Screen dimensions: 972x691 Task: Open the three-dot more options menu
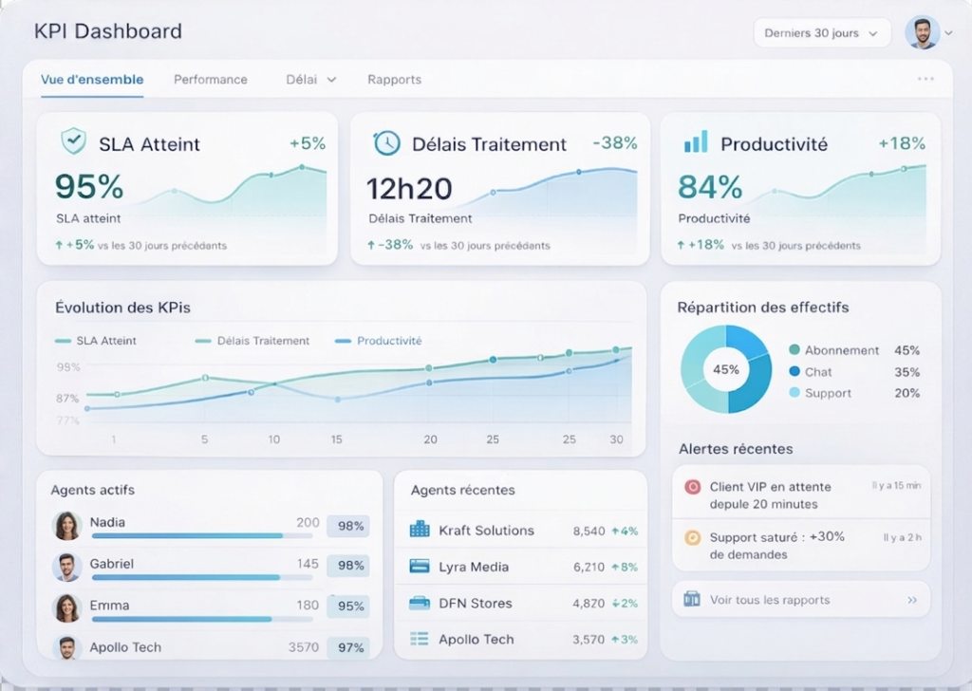click(925, 79)
